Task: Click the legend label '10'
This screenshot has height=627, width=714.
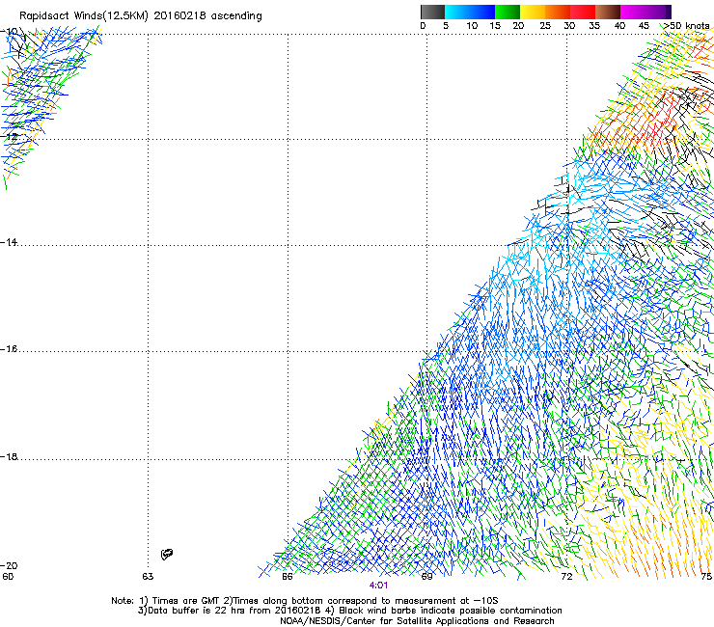Action: click(x=472, y=26)
